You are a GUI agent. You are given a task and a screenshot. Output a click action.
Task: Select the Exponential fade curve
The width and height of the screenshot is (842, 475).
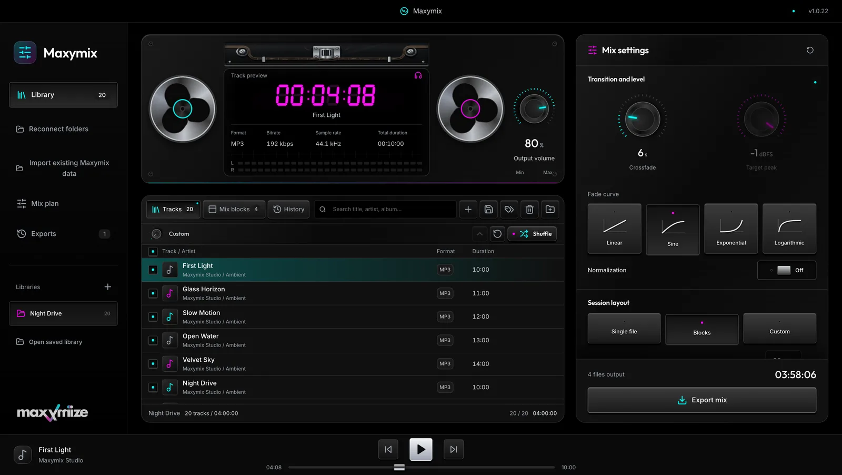pos(731,229)
